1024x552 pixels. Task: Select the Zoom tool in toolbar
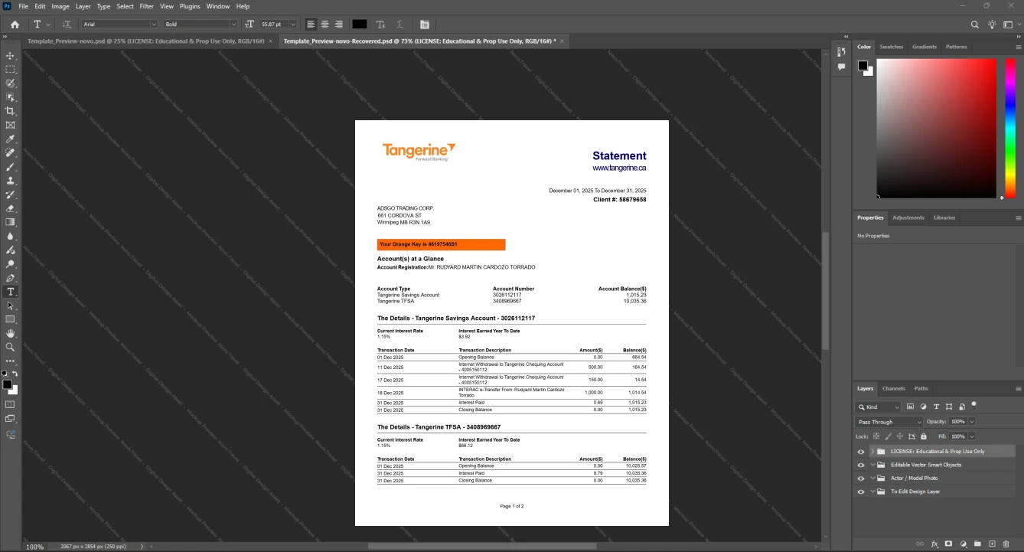click(10, 347)
